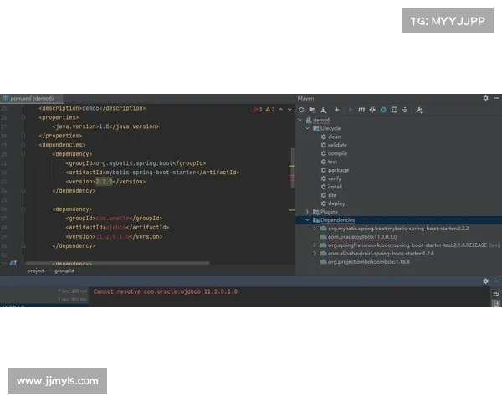
Task: Toggle Skip Tests mode icon
Action: (x=383, y=110)
